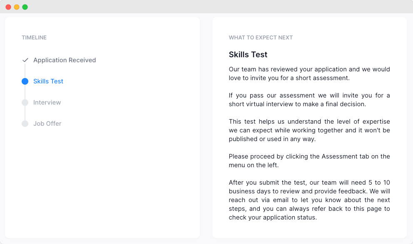The width and height of the screenshot is (413, 244).
Task: Click the gray Interview step dot
Action: (25, 102)
